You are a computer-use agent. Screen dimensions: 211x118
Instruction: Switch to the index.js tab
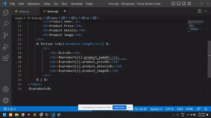24,11
